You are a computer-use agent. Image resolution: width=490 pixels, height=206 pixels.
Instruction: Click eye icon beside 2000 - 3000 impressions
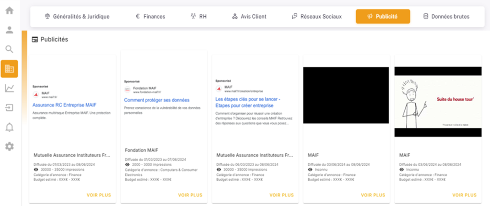click(127, 164)
